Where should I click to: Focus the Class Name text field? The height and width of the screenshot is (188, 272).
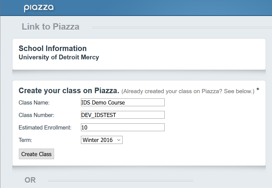123,102
